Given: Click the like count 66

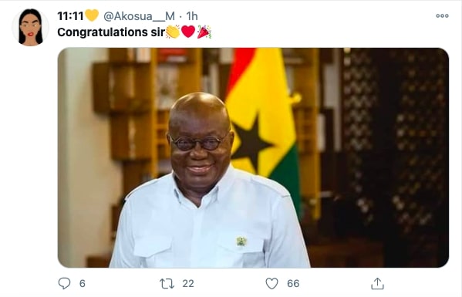Looking at the screenshot, I should click(293, 283).
